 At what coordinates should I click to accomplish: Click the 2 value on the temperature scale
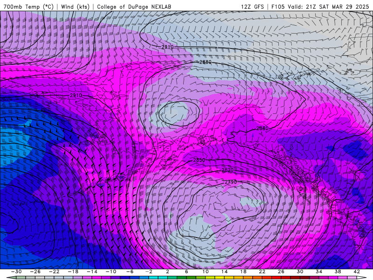(x=167, y=272)
